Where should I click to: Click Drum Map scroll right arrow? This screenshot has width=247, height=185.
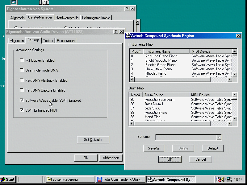tap(230, 124)
